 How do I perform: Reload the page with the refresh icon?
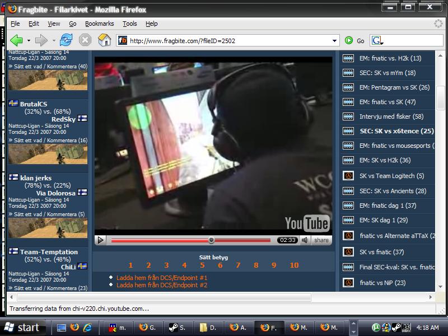point(66,40)
